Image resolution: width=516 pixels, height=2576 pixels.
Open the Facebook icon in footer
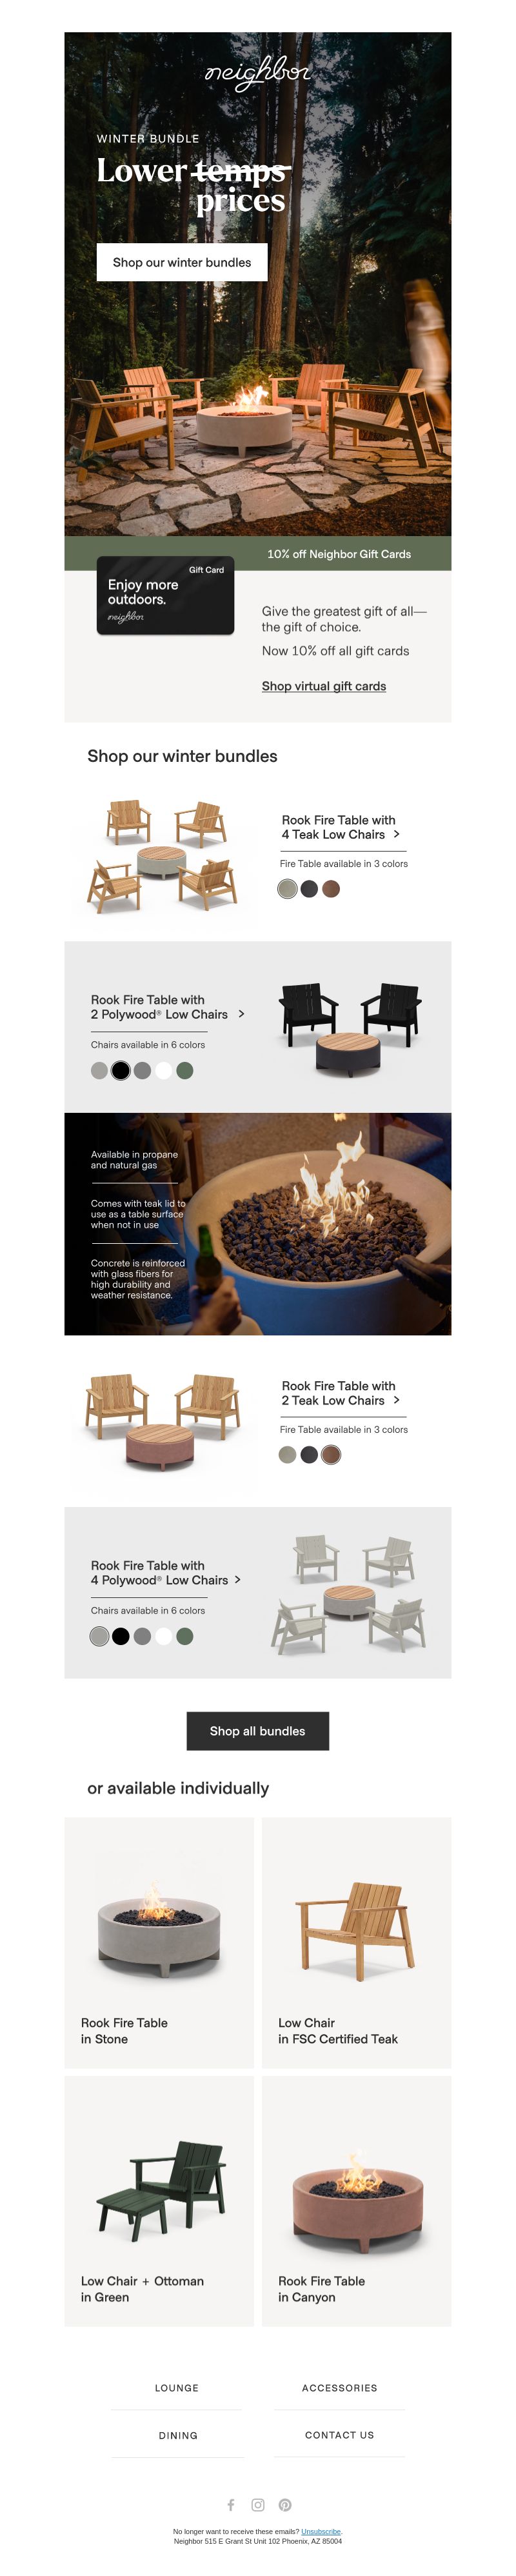point(231,2504)
